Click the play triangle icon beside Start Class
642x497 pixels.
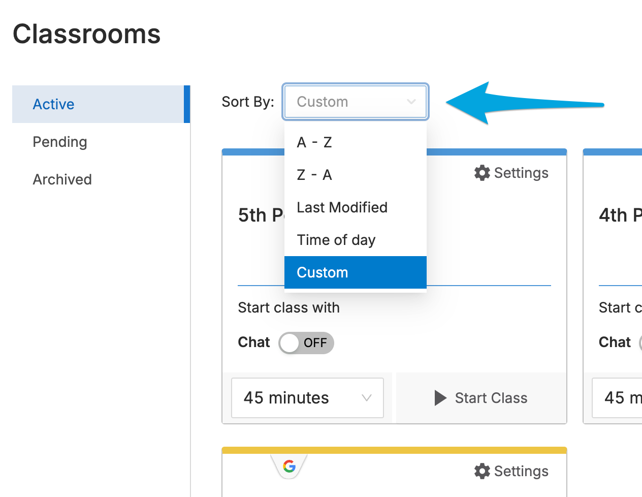440,398
